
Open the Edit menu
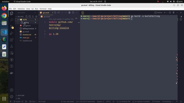(15, 9)
